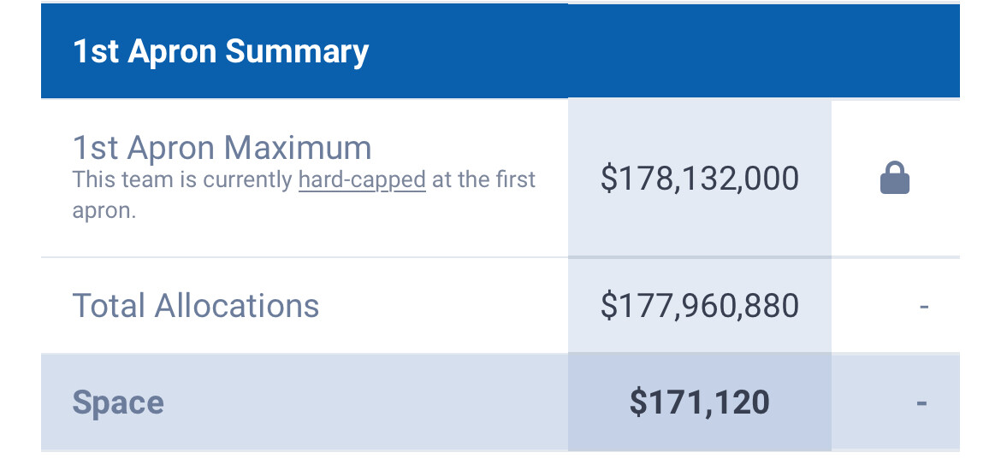Click the dollar sign of $171,120

click(638, 402)
